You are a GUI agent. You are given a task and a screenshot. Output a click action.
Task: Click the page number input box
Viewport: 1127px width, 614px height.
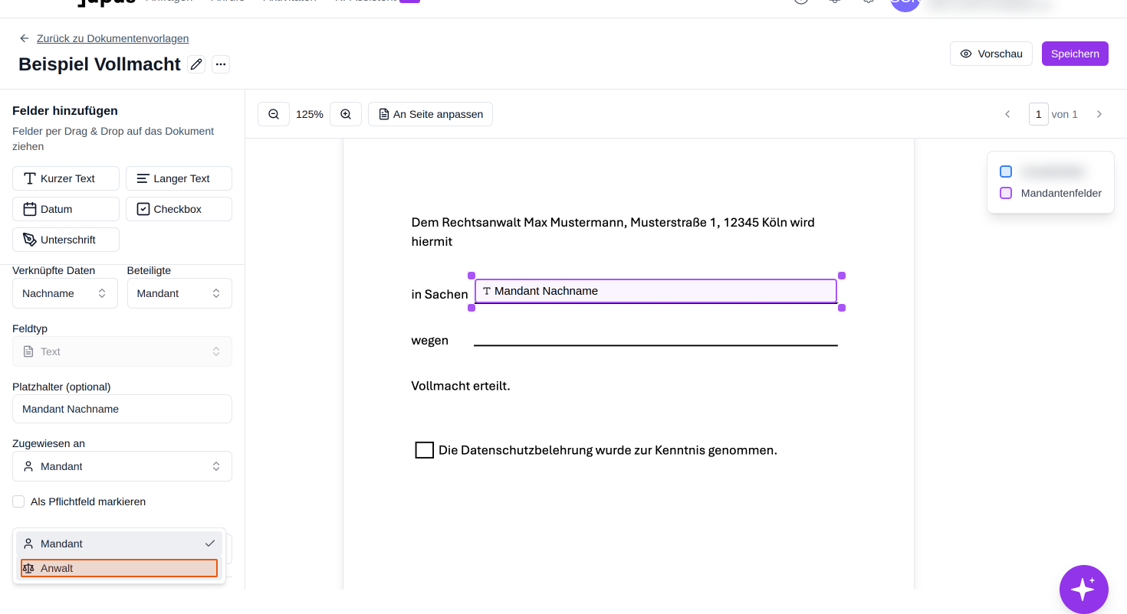click(1039, 114)
